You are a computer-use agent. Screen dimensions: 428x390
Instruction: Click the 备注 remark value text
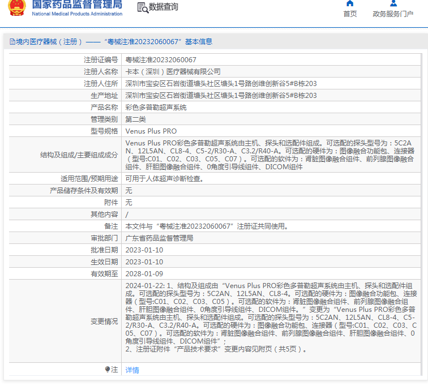point(207,226)
